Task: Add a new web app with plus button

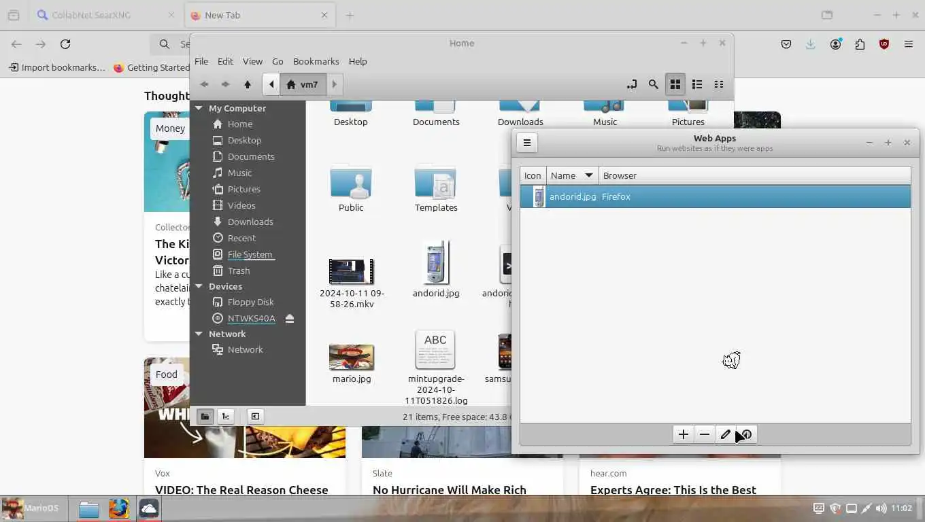Action: [684, 434]
